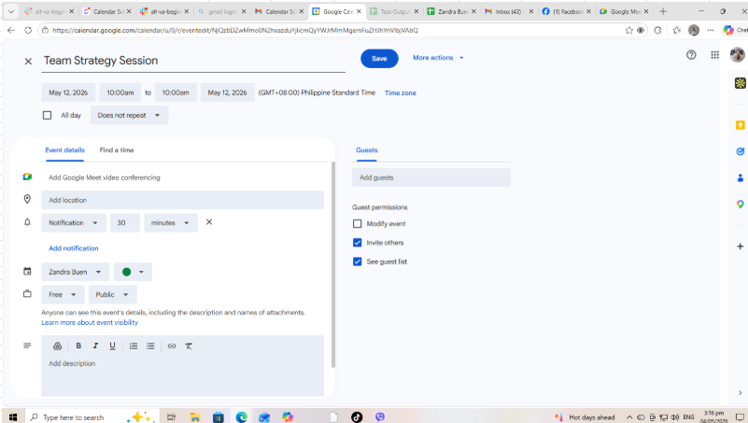Image resolution: width=748 pixels, height=423 pixels.
Task: Add Google Meet video conferencing
Action: coord(105,177)
